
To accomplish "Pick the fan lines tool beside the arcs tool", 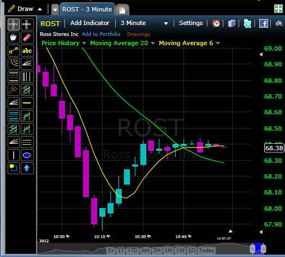I will point(27,64).
